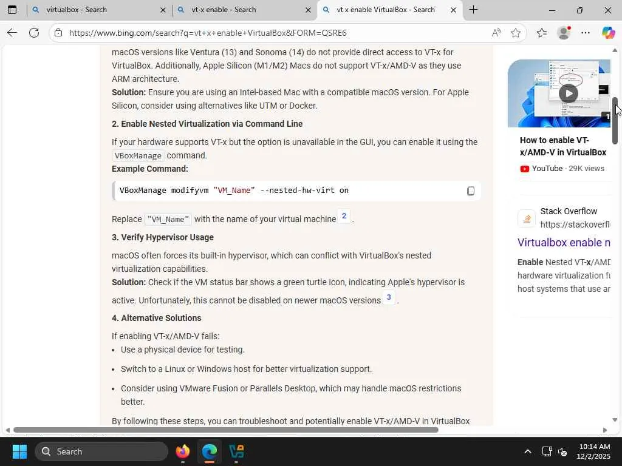The width and height of the screenshot is (622, 466).
Task: Click the taskbar Search box
Action: coord(101,451)
